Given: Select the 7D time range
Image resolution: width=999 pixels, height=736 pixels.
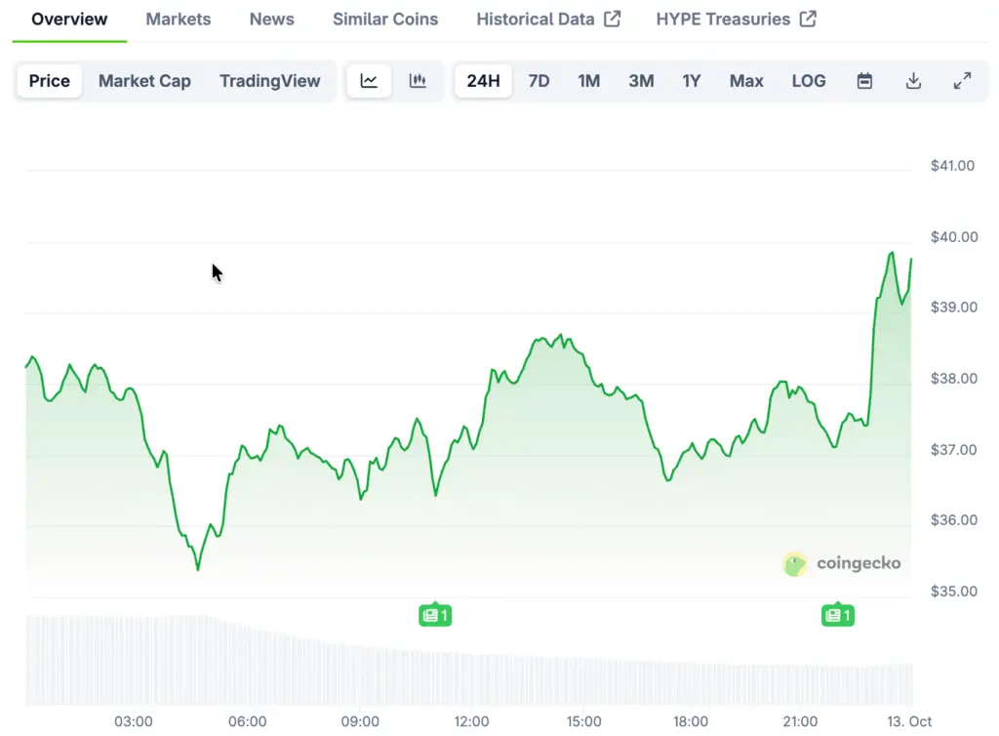Looking at the screenshot, I should point(539,81).
